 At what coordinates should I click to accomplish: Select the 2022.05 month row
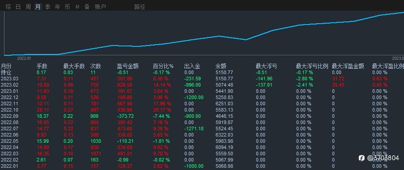202,141
